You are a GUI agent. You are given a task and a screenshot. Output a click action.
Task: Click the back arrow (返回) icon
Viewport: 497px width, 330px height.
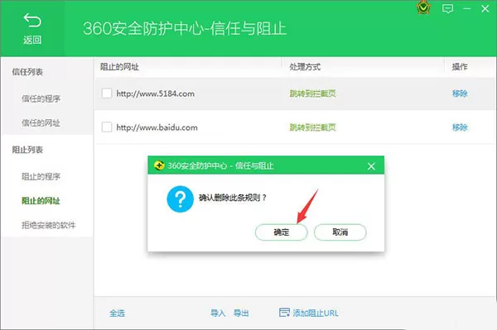point(32,20)
